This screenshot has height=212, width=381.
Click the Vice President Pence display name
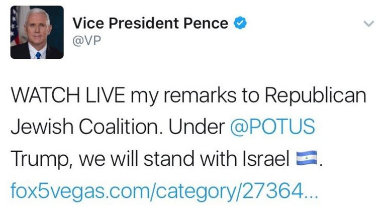click(x=151, y=23)
